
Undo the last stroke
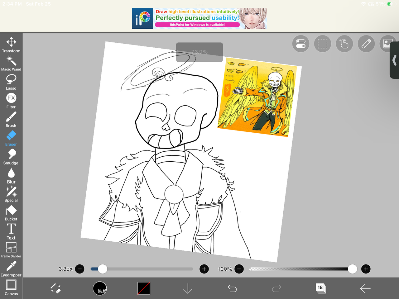pyautogui.click(x=232, y=288)
